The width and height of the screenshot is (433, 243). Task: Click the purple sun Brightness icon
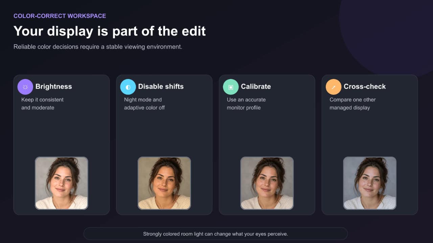[25, 87]
